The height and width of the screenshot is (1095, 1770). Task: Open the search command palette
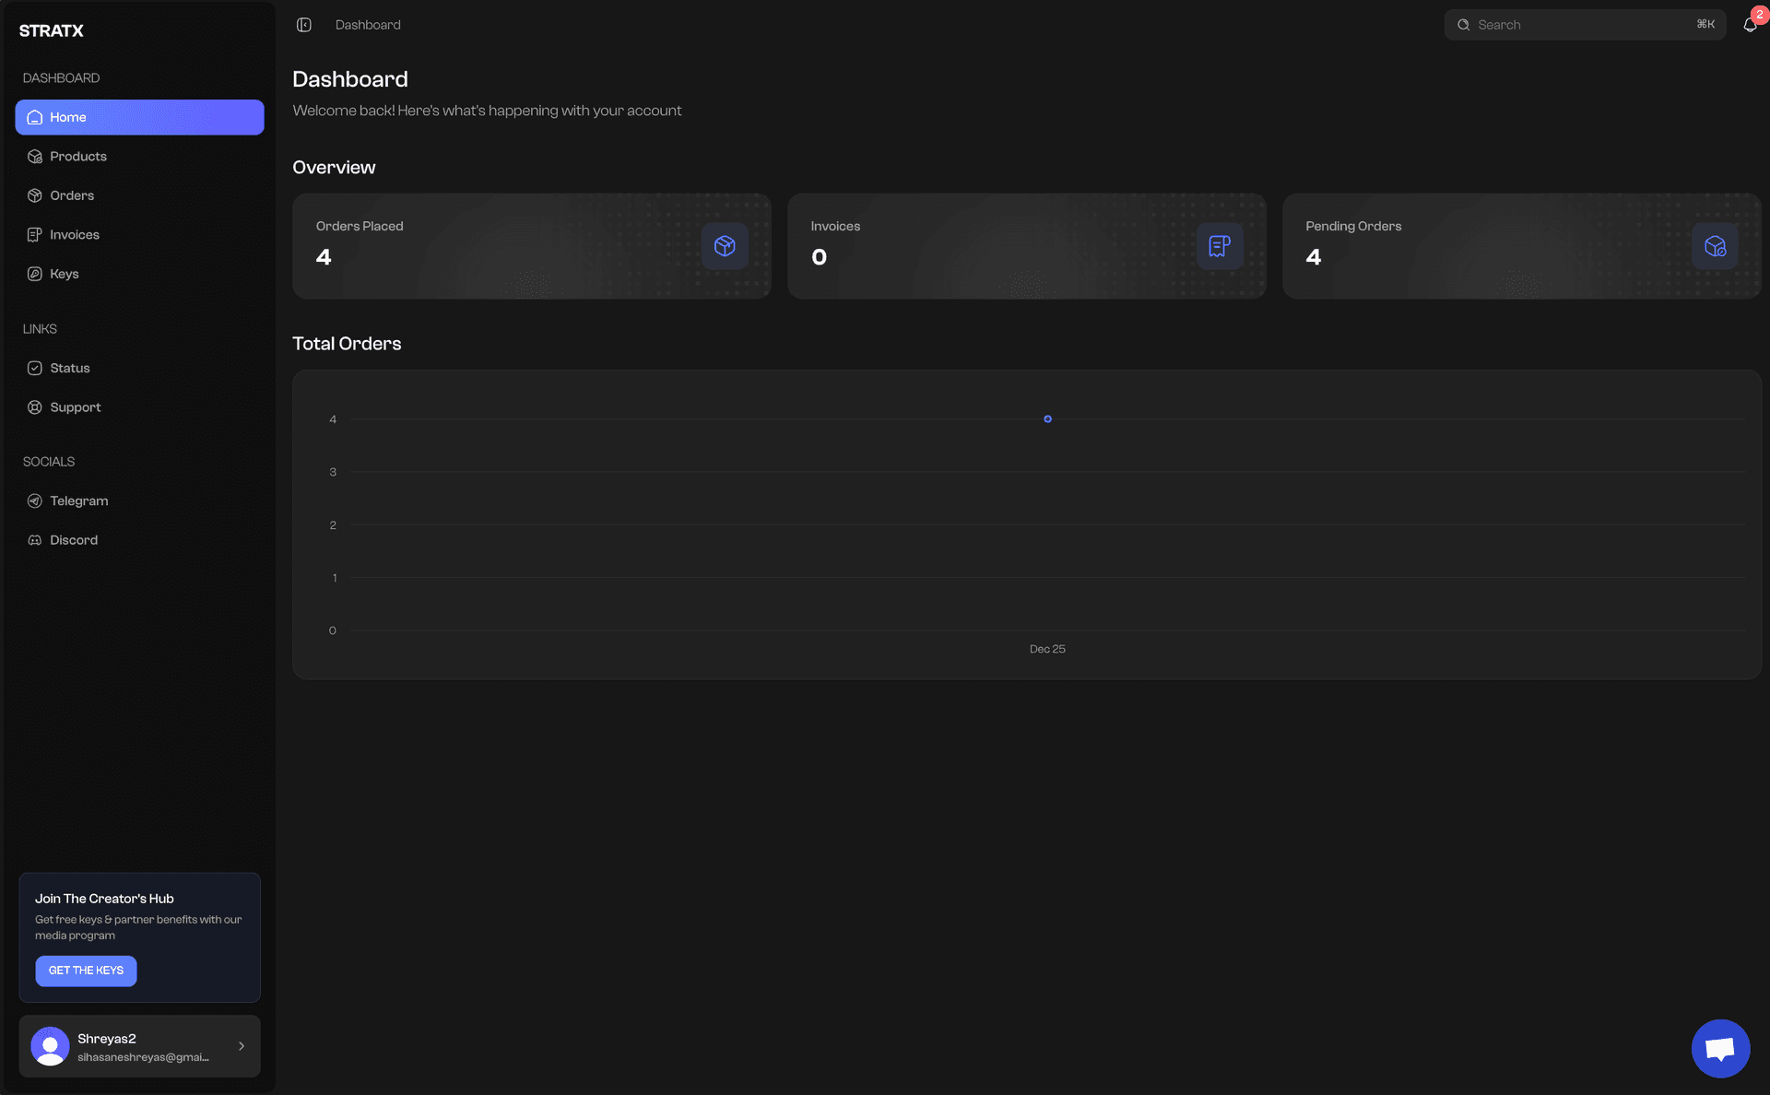click(x=1584, y=24)
